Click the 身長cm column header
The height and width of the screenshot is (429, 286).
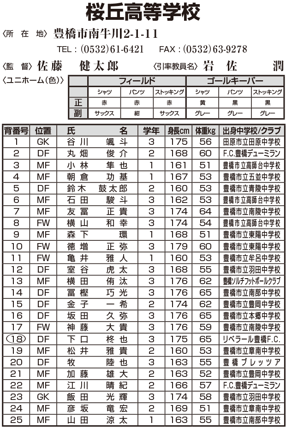point(179,131)
